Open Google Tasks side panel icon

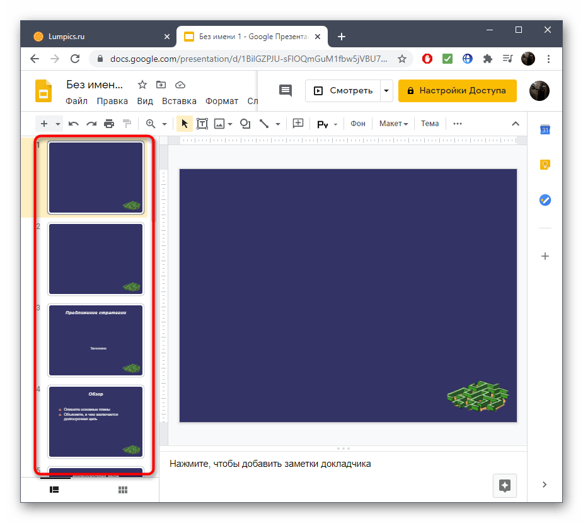[545, 200]
